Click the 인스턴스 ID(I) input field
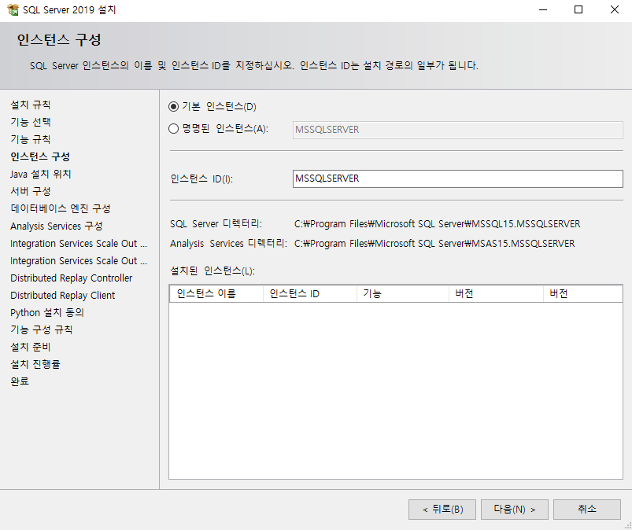The height and width of the screenshot is (530, 632). (457, 179)
